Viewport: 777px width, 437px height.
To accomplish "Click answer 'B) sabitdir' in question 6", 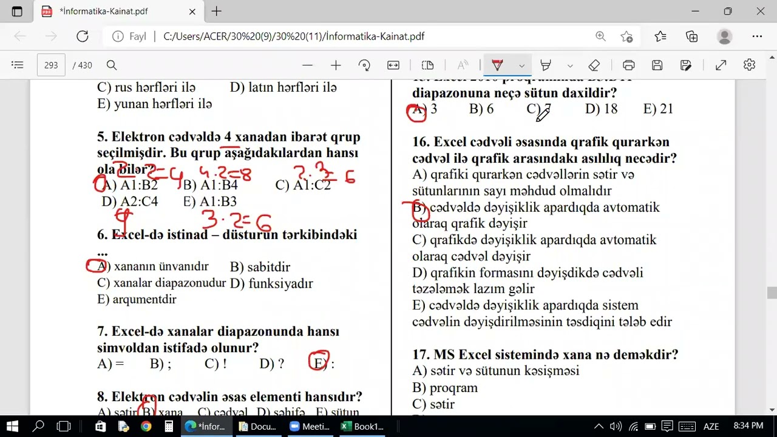I will coord(260,267).
